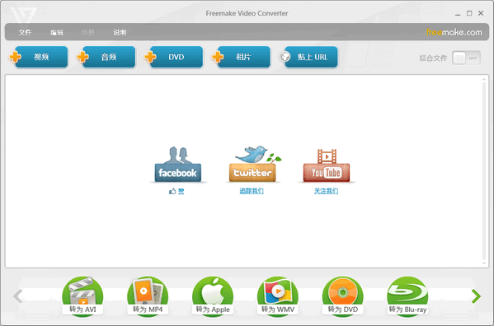The width and height of the screenshot is (494, 326).
Task: Click the Facebook logo icon
Action: coord(177,165)
